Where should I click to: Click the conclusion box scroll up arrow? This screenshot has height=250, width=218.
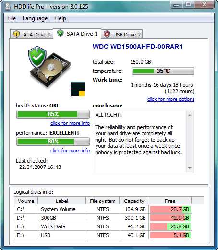pos(190,115)
